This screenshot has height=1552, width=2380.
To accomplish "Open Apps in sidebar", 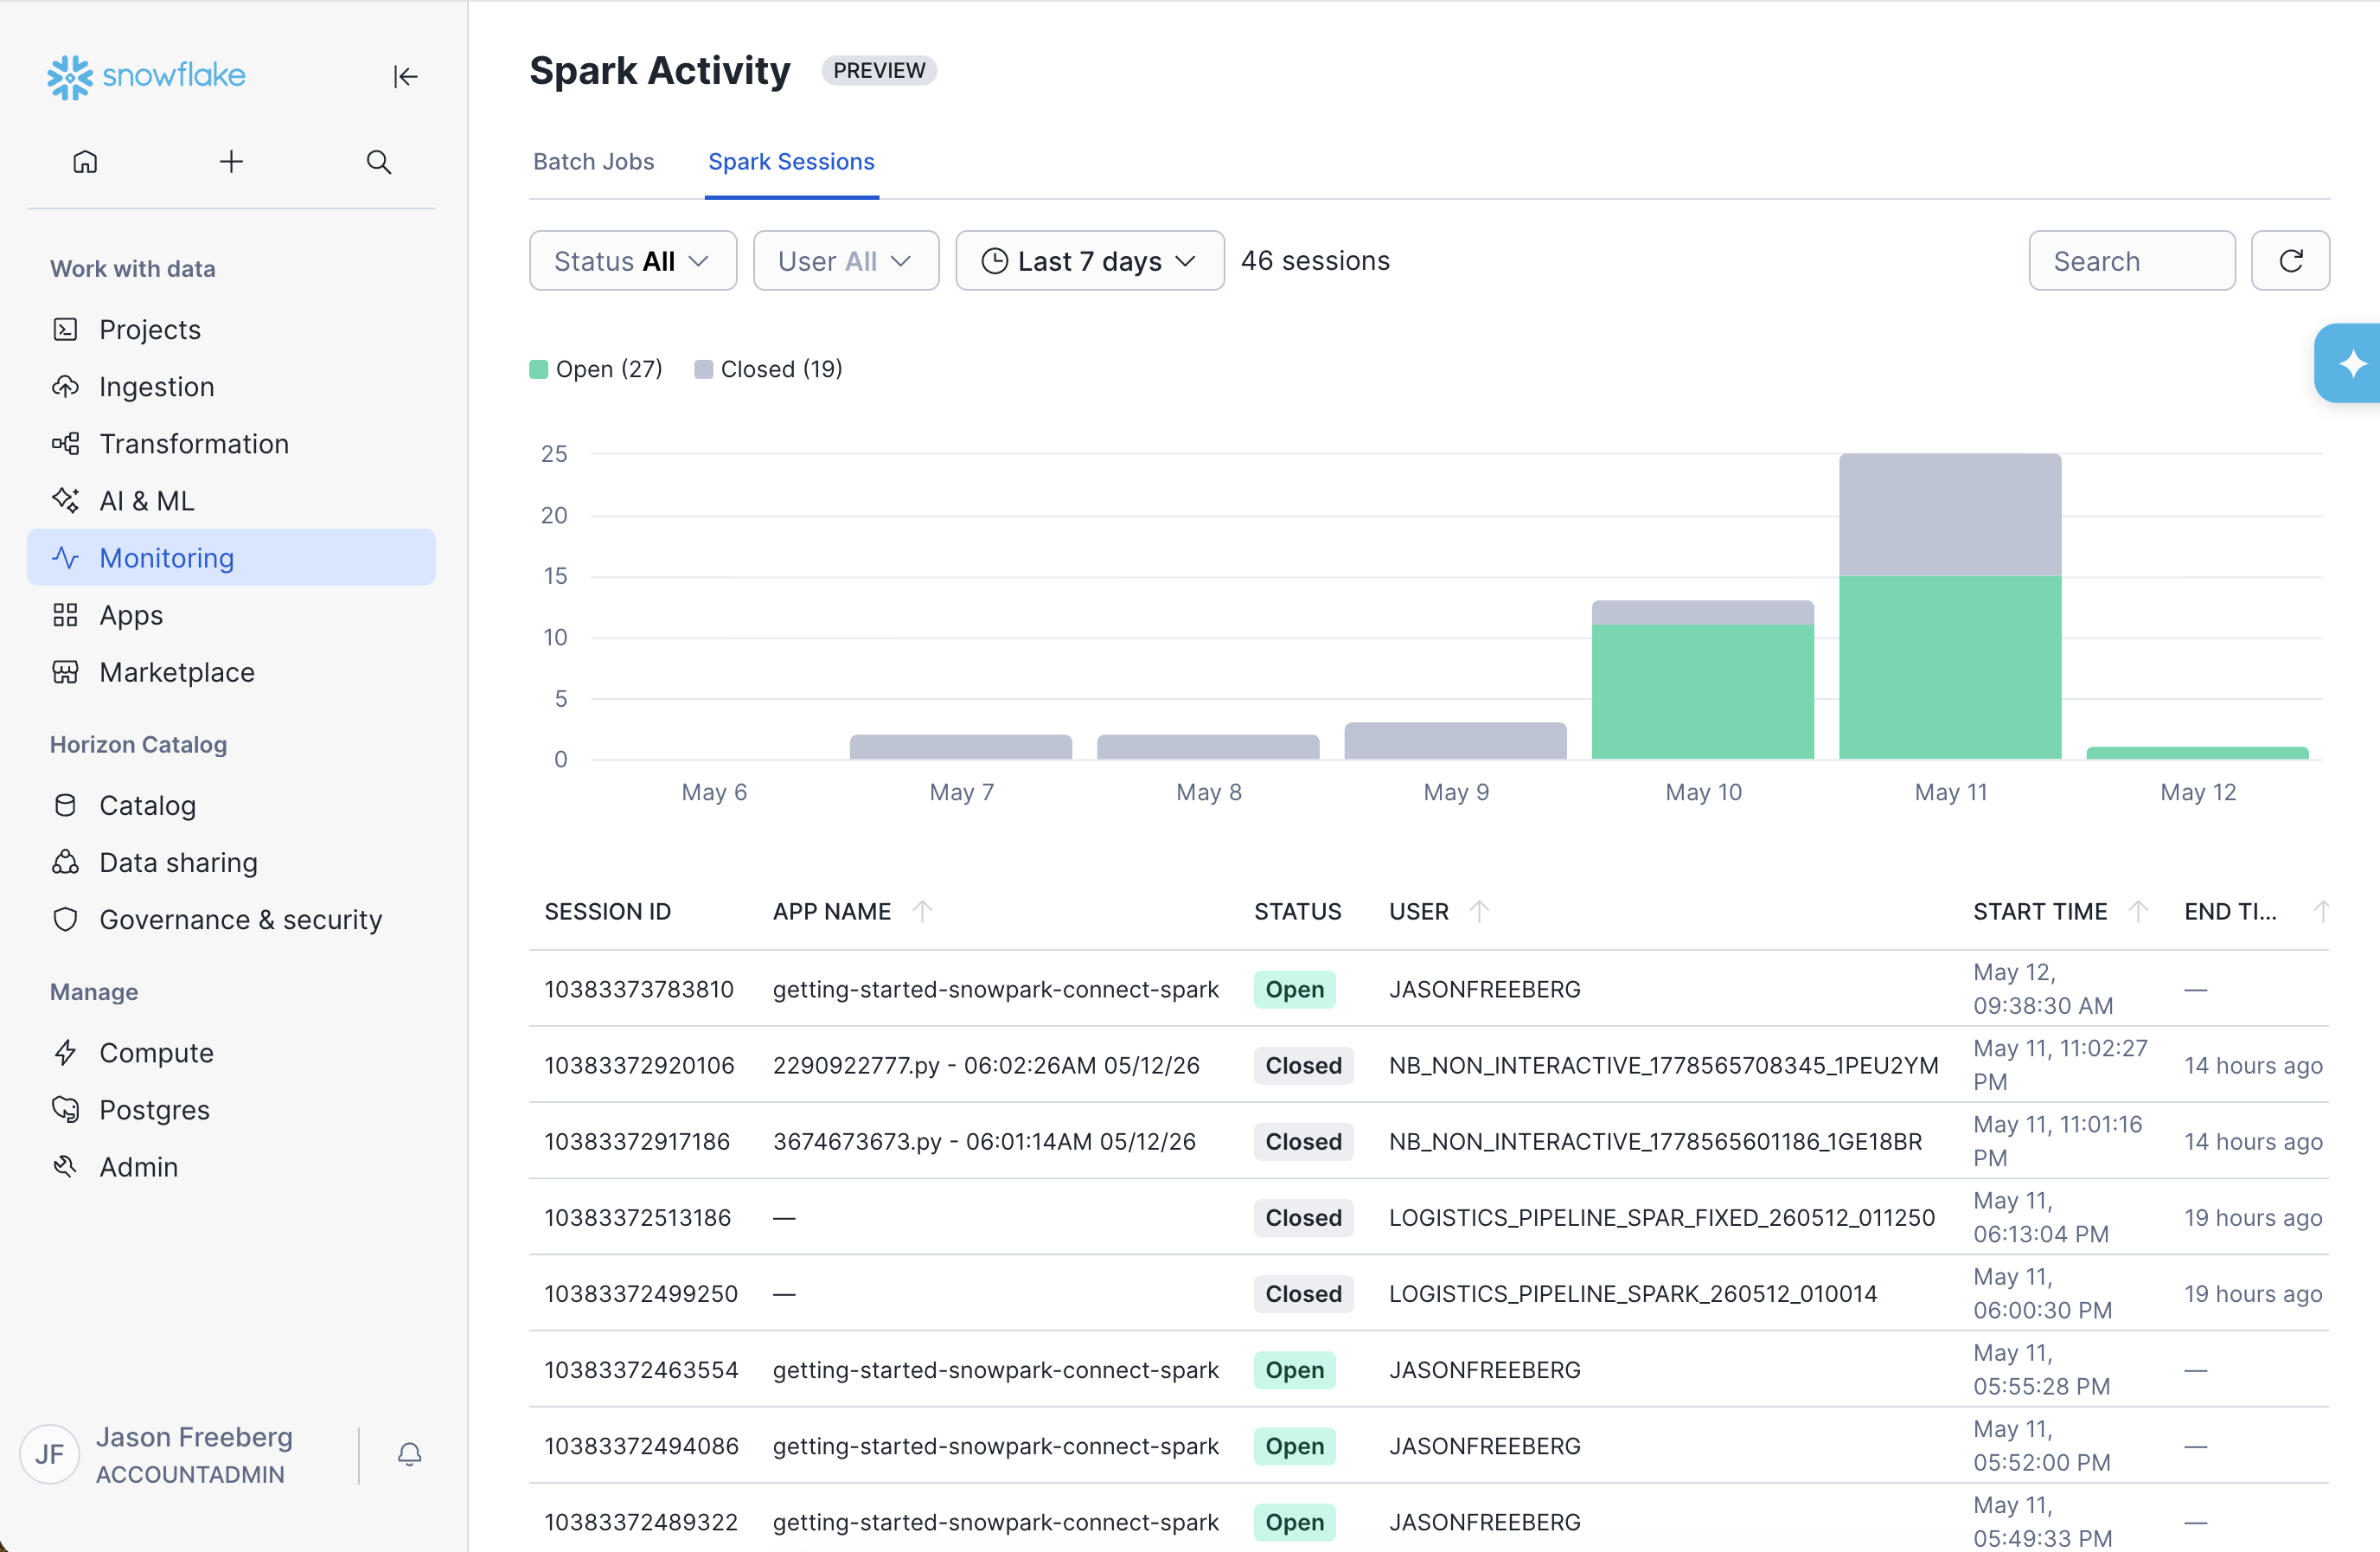I will tap(231, 614).
